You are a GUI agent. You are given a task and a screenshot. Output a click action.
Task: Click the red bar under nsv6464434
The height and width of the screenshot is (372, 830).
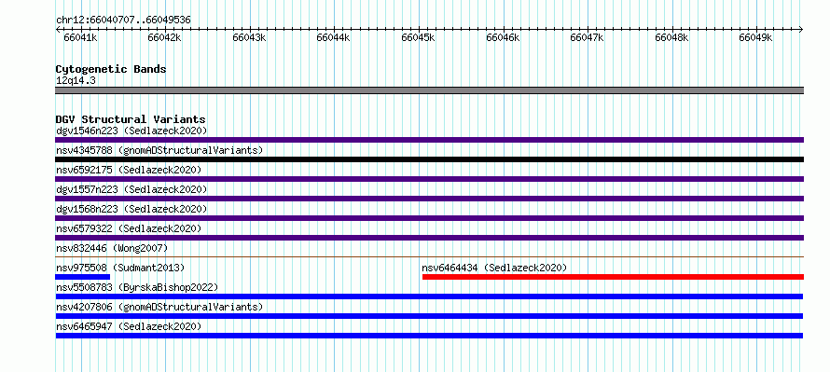click(613, 277)
